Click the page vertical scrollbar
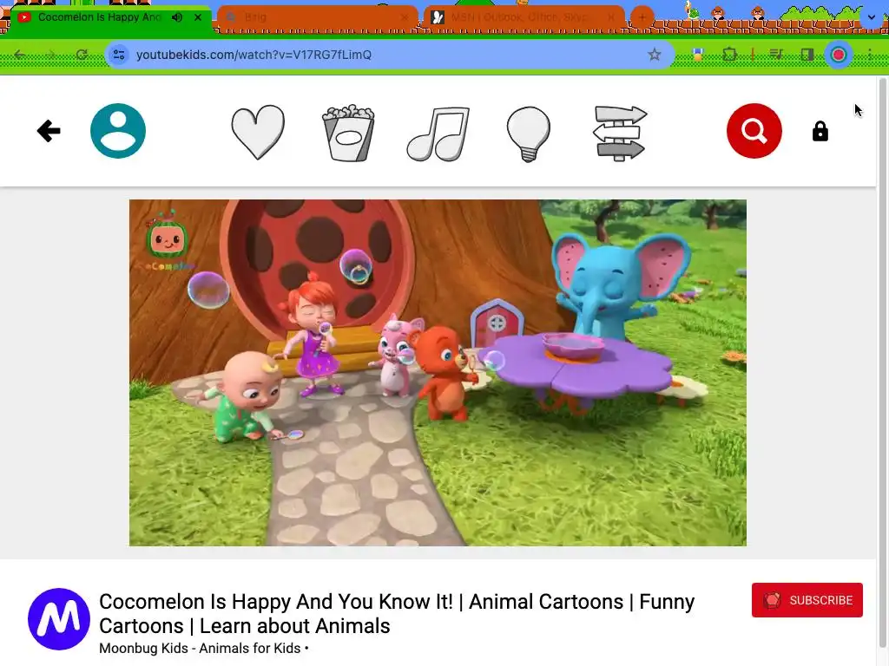The image size is (889, 666). click(882, 362)
